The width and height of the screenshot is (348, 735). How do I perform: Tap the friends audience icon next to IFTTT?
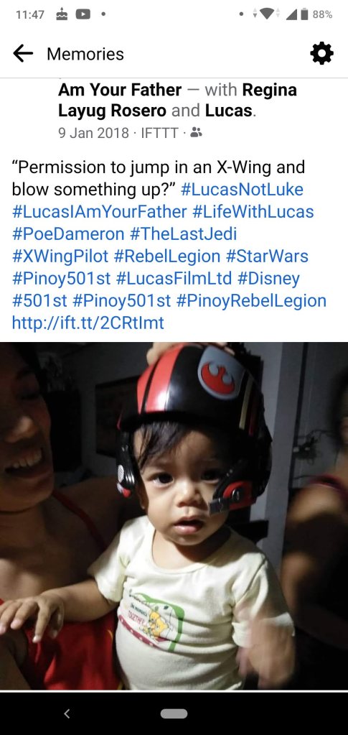pos(197,133)
